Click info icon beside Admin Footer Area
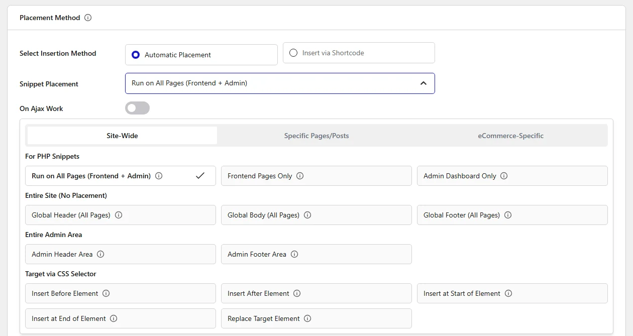This screenshot has width=633, height=336. pos(294,254)
